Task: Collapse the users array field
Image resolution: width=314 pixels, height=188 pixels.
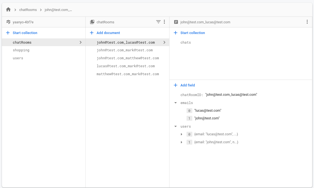Action: click(x=176, y=127)
